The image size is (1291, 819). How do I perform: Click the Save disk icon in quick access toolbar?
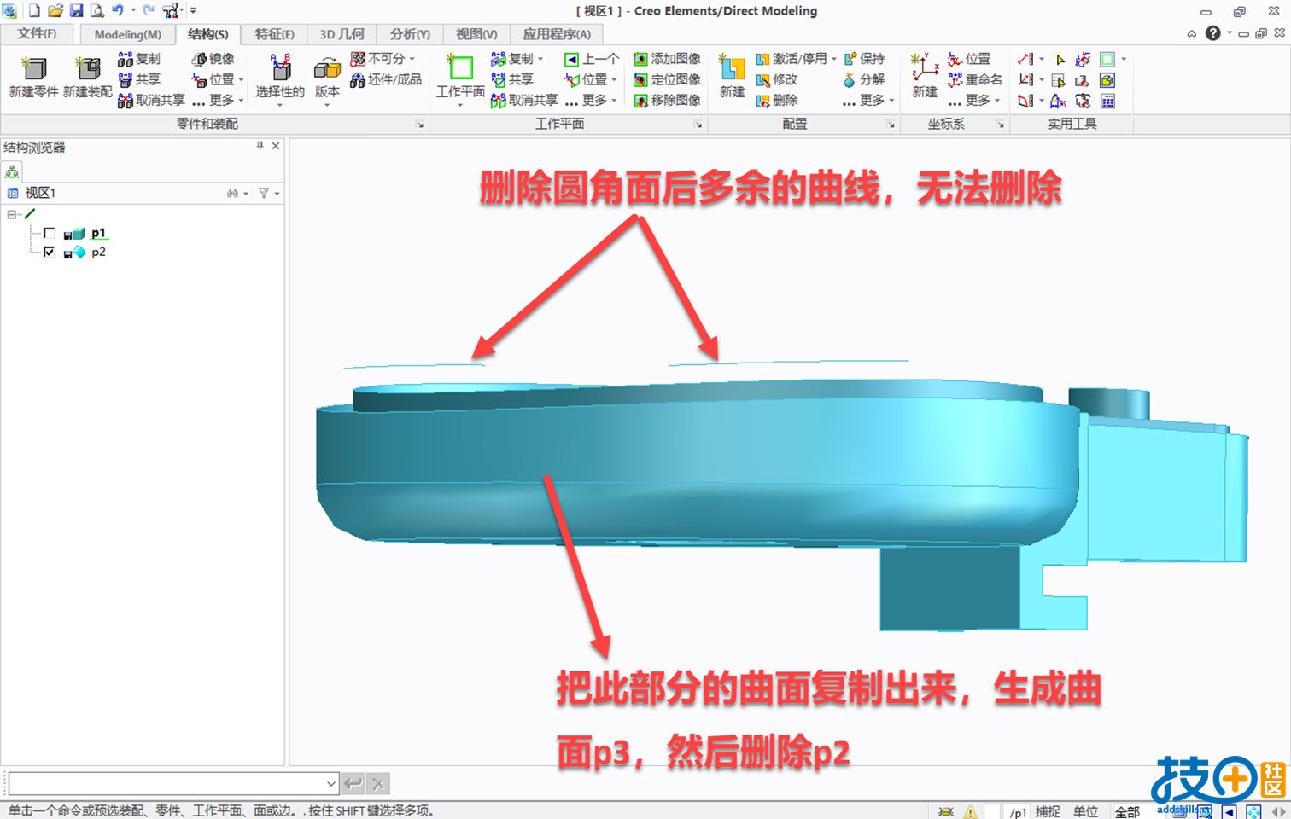pyautogui.click(x=76, y=11)
